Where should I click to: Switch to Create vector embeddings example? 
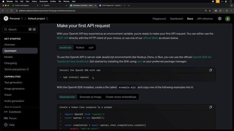(121, 97)
